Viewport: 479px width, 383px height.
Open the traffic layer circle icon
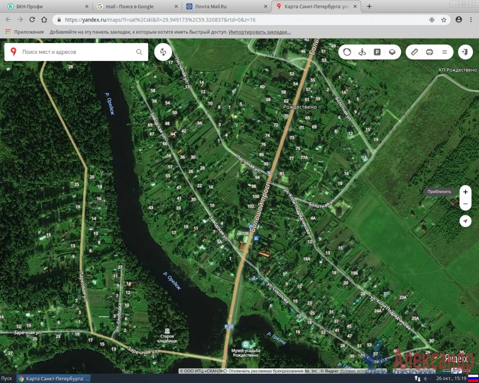pos(347,52)
